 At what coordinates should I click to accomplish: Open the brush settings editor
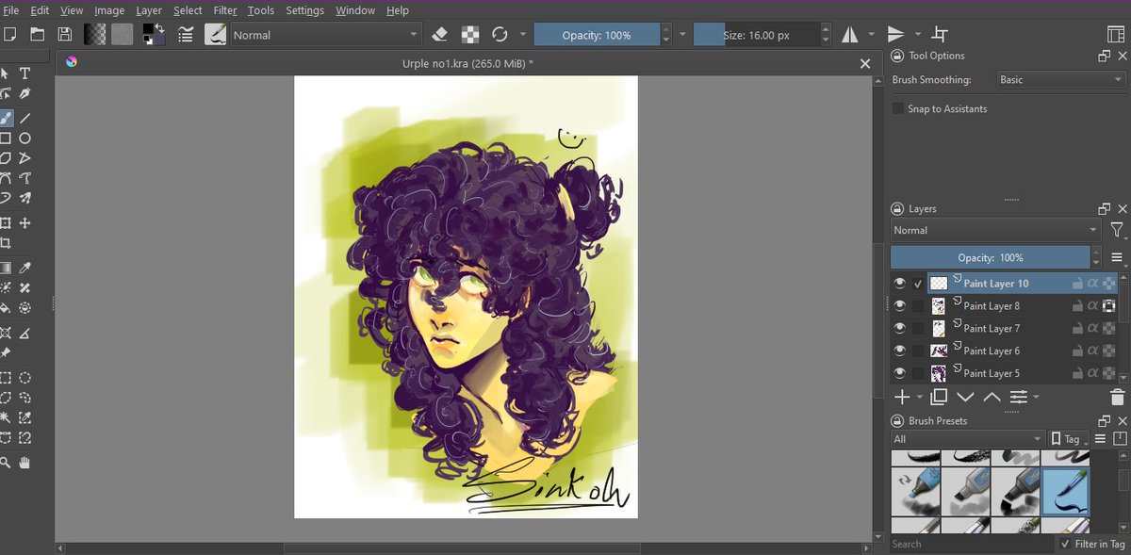186,35
